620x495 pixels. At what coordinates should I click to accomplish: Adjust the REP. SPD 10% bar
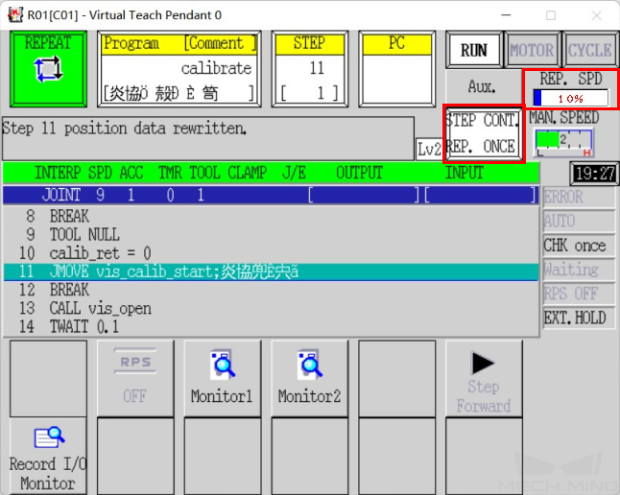(571, 99)
